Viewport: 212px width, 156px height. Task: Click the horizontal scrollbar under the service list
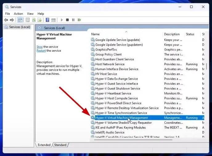(133, 140)
